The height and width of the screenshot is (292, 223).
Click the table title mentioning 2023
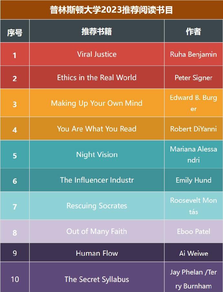[111, 10]
